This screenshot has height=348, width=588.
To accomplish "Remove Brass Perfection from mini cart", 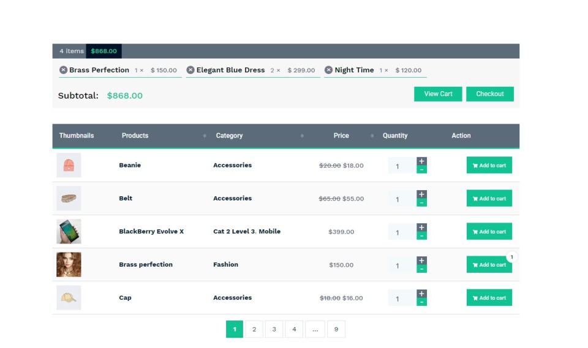I will pos(63,70).
